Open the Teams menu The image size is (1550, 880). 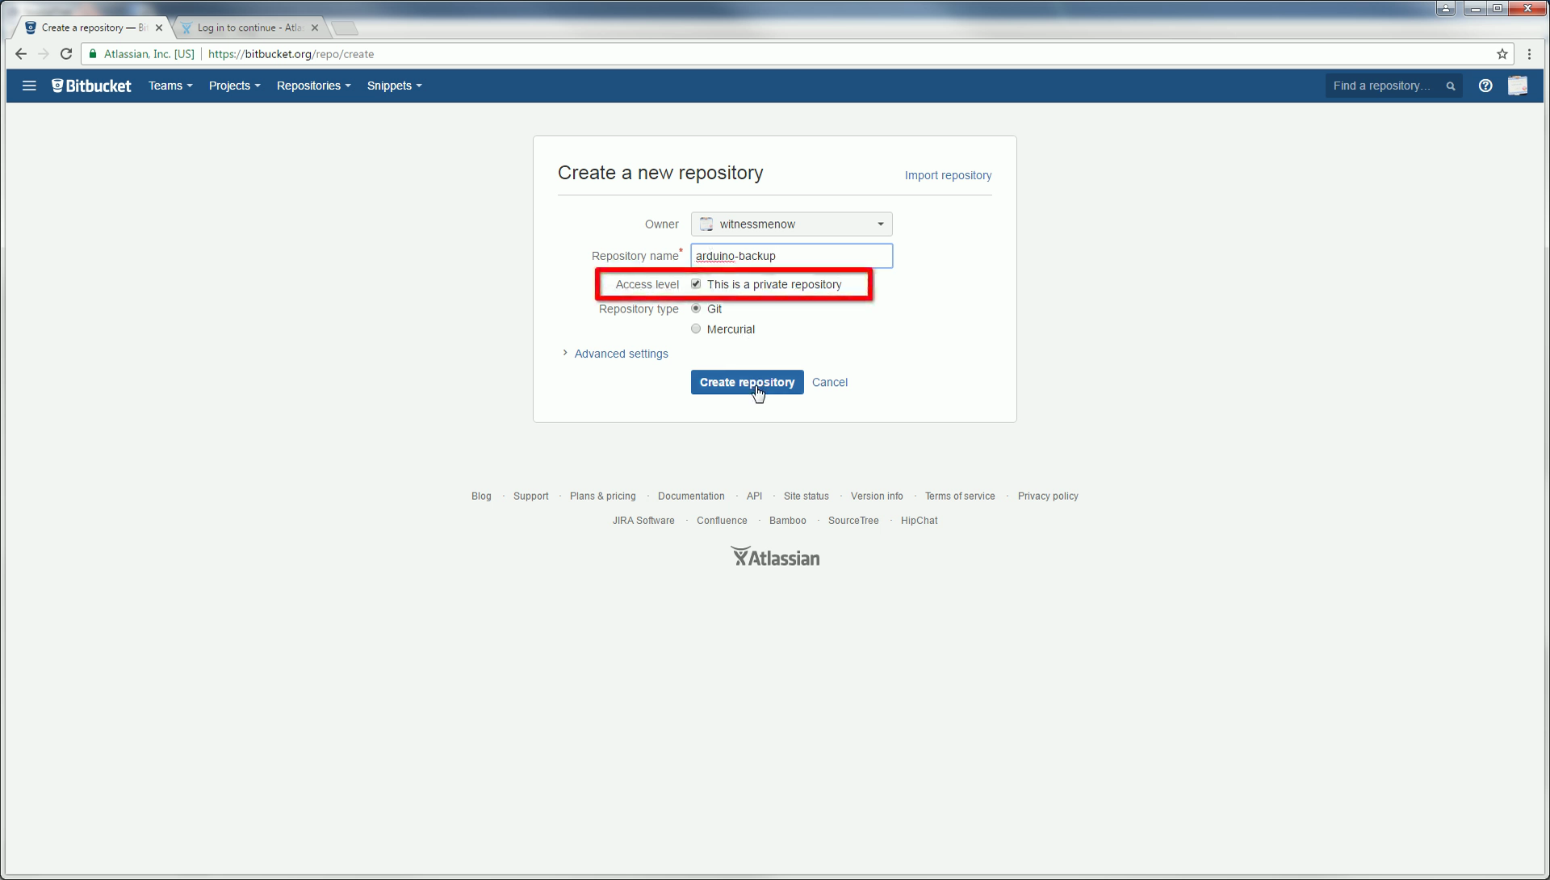click(170, 86)
